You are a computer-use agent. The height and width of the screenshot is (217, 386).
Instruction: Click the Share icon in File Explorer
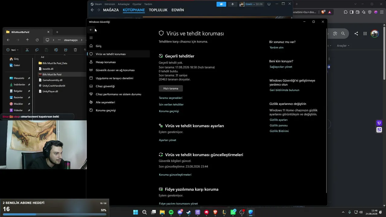(x=66, y=50)
